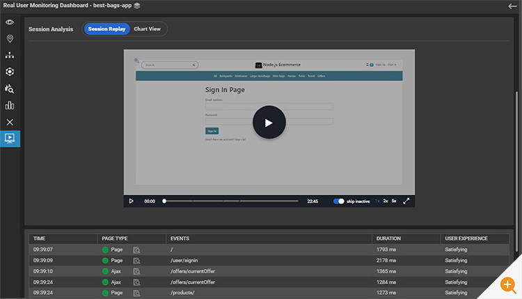The width and height of the screenshot is (522, 299).
Task: Click the small play button in player bar
Action: [x=131, y=201]
